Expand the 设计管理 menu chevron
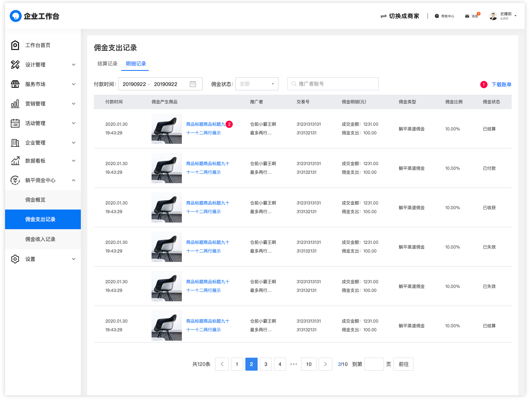529x401 pixels. pyautogui.click(x=74, y=65)
